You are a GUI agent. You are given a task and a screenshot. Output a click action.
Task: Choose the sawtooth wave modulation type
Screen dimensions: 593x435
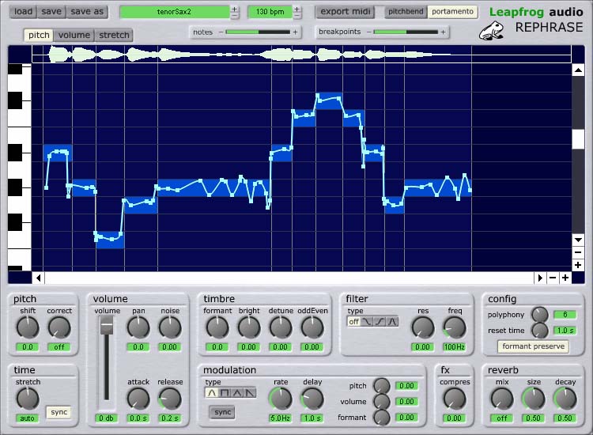coord(250,392)
